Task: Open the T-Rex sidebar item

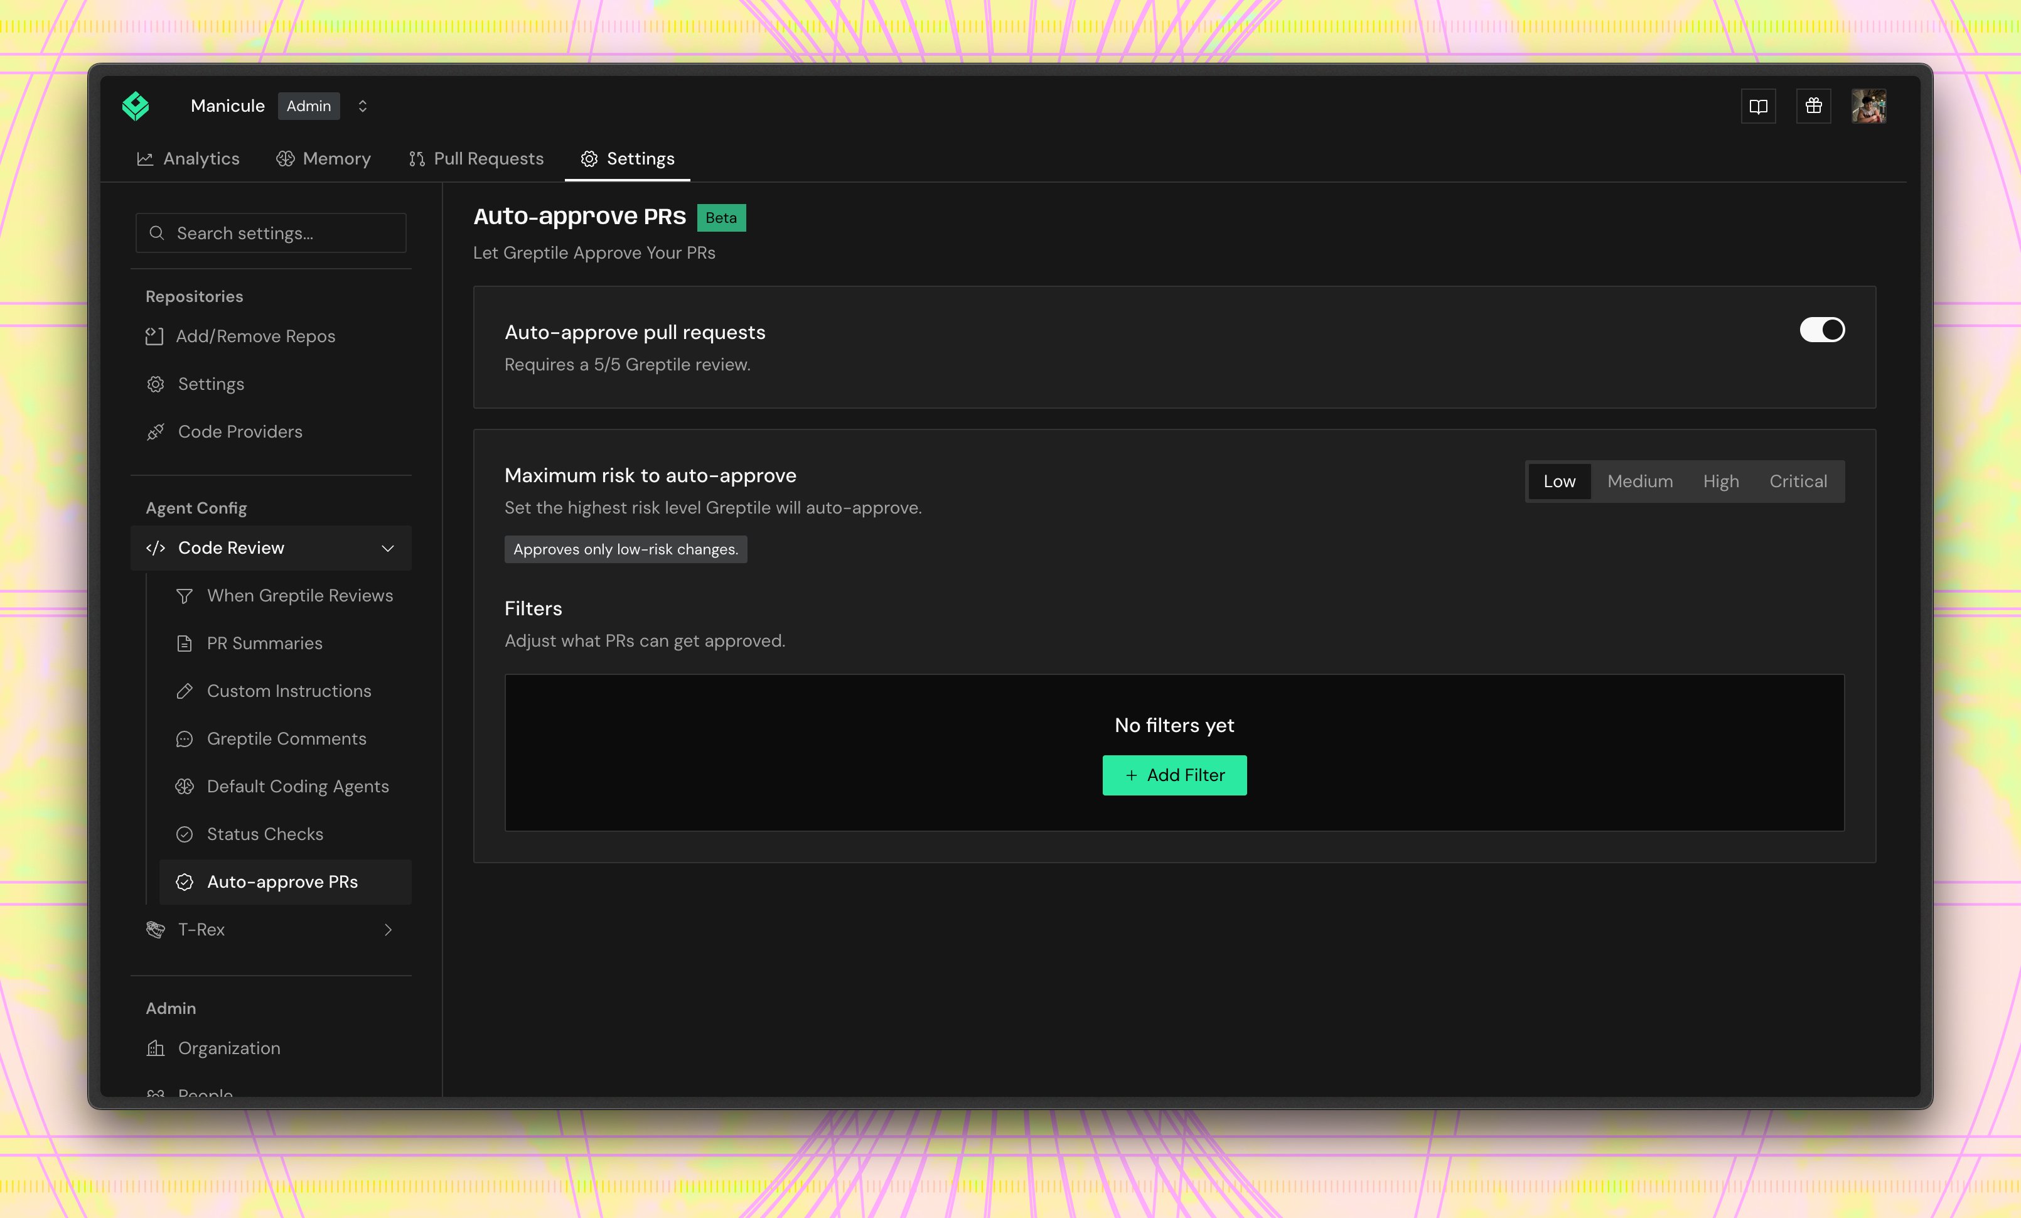Action: [x=271, y=929]
